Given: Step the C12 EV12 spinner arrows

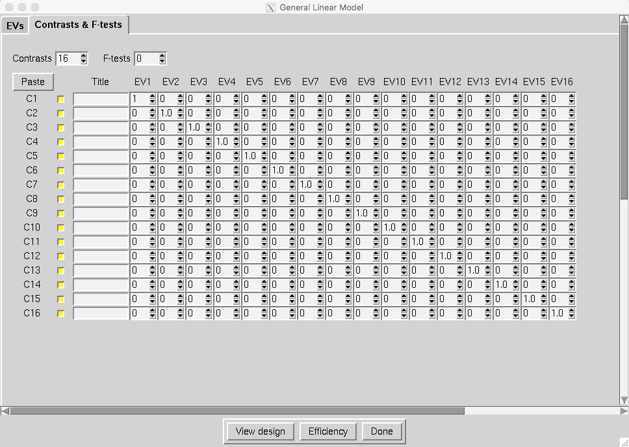Looking at the screenshot, I should pyautogui.click(x=459, y=256).
